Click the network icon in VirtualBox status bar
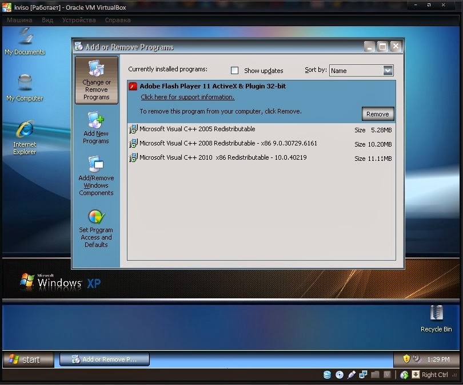This screenshot has height=385, width=463. (364, 374)
